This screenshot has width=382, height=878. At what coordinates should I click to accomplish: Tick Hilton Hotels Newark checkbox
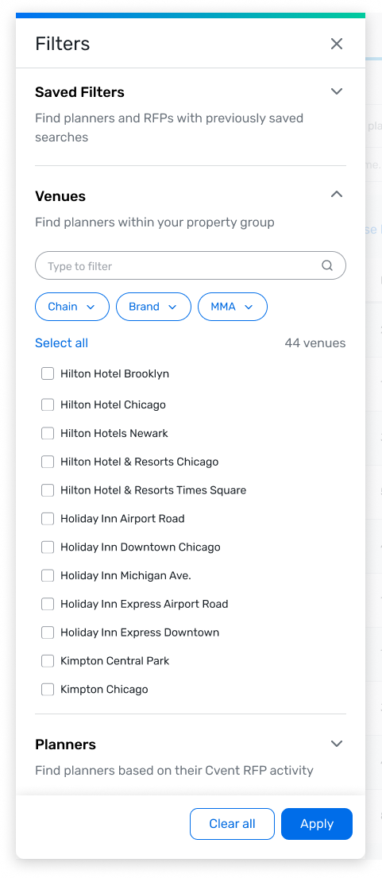(48, 433)
